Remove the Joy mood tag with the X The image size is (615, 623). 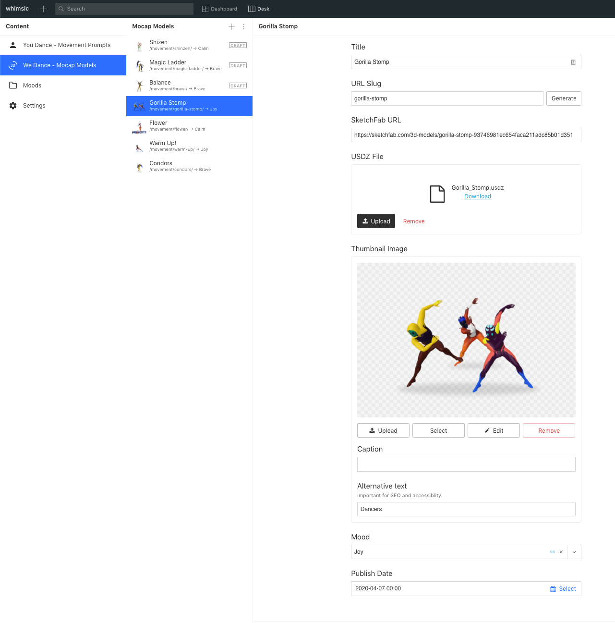pos(561,552)
